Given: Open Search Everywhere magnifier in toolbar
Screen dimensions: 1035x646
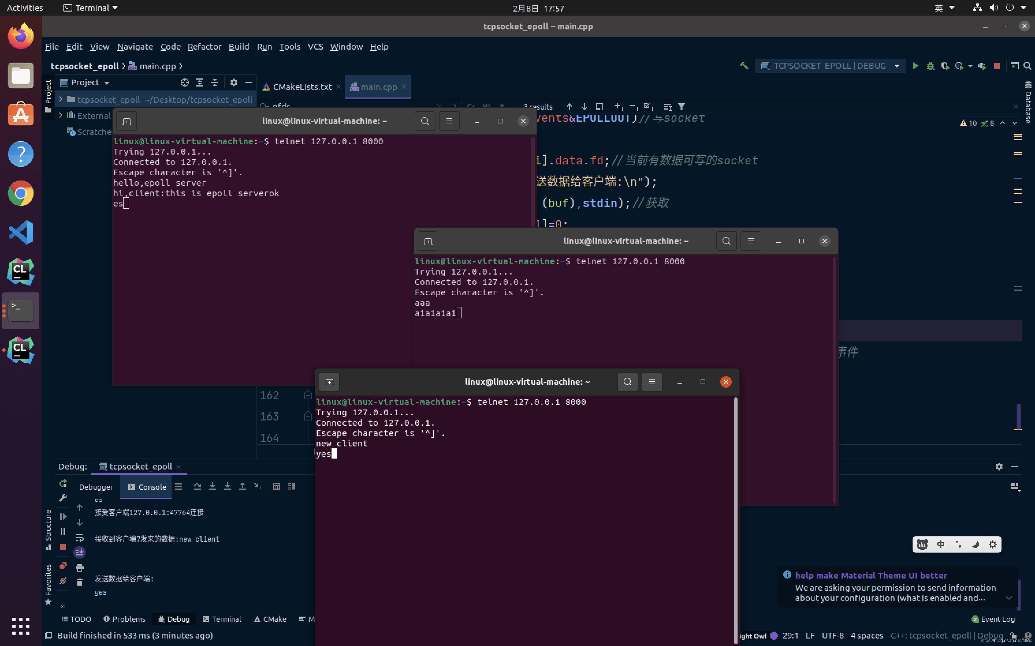Looking at the screenshot, I should [x=1027, y=66].
